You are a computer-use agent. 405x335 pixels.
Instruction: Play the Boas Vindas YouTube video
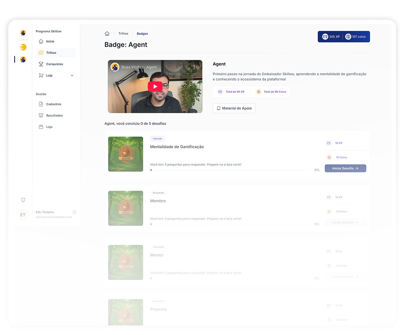pos(155,86)
